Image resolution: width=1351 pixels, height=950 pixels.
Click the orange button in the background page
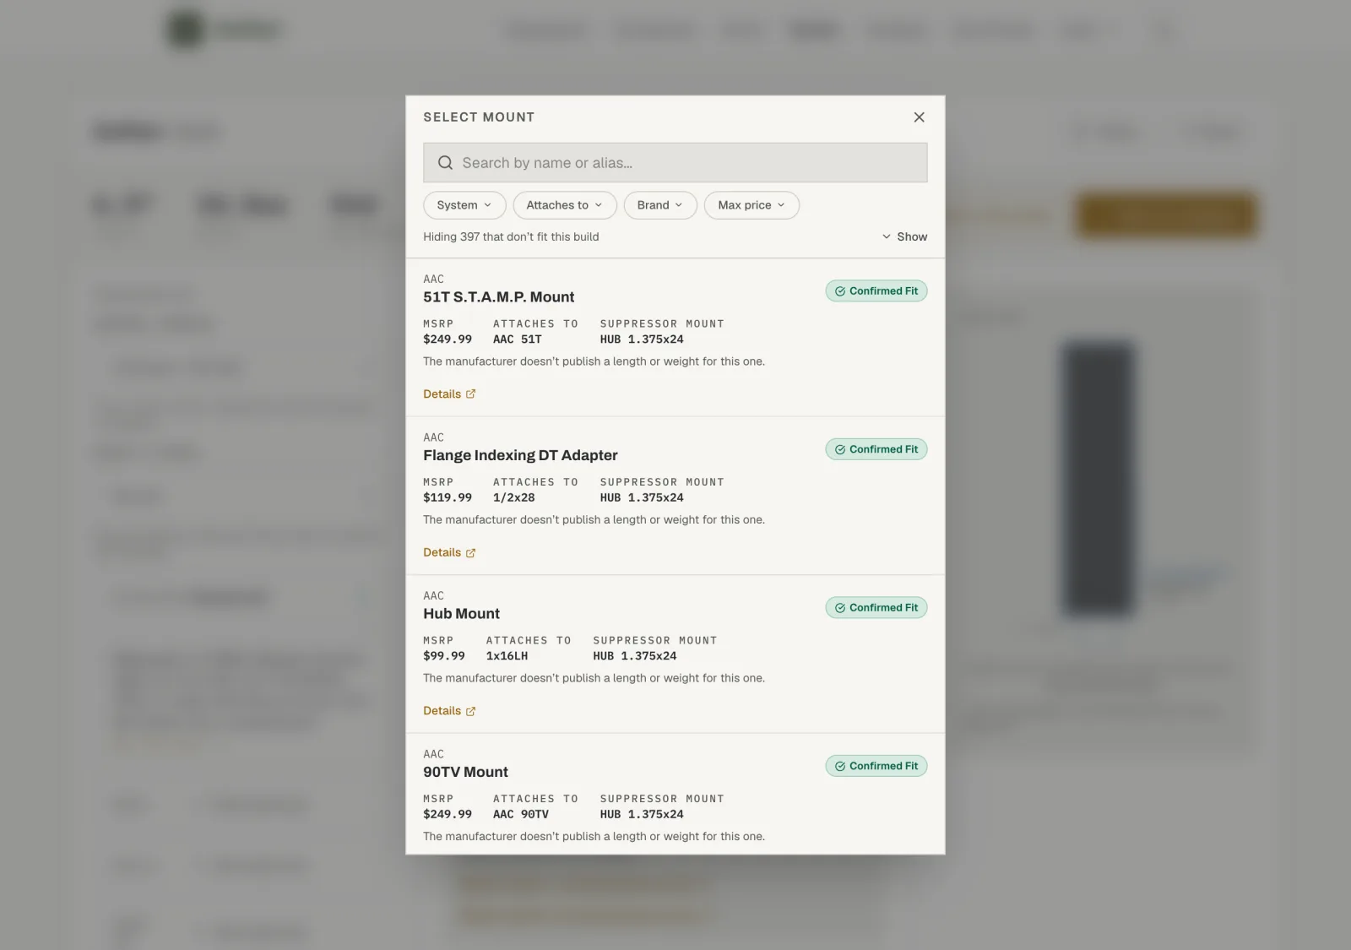(x=1166, y=215)
